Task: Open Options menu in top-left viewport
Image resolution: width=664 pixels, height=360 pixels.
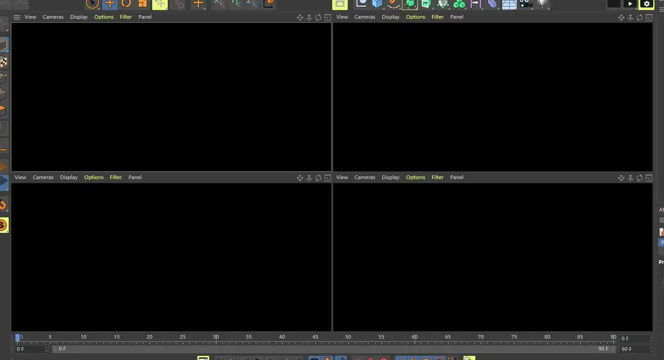Action: pos(104,17)
